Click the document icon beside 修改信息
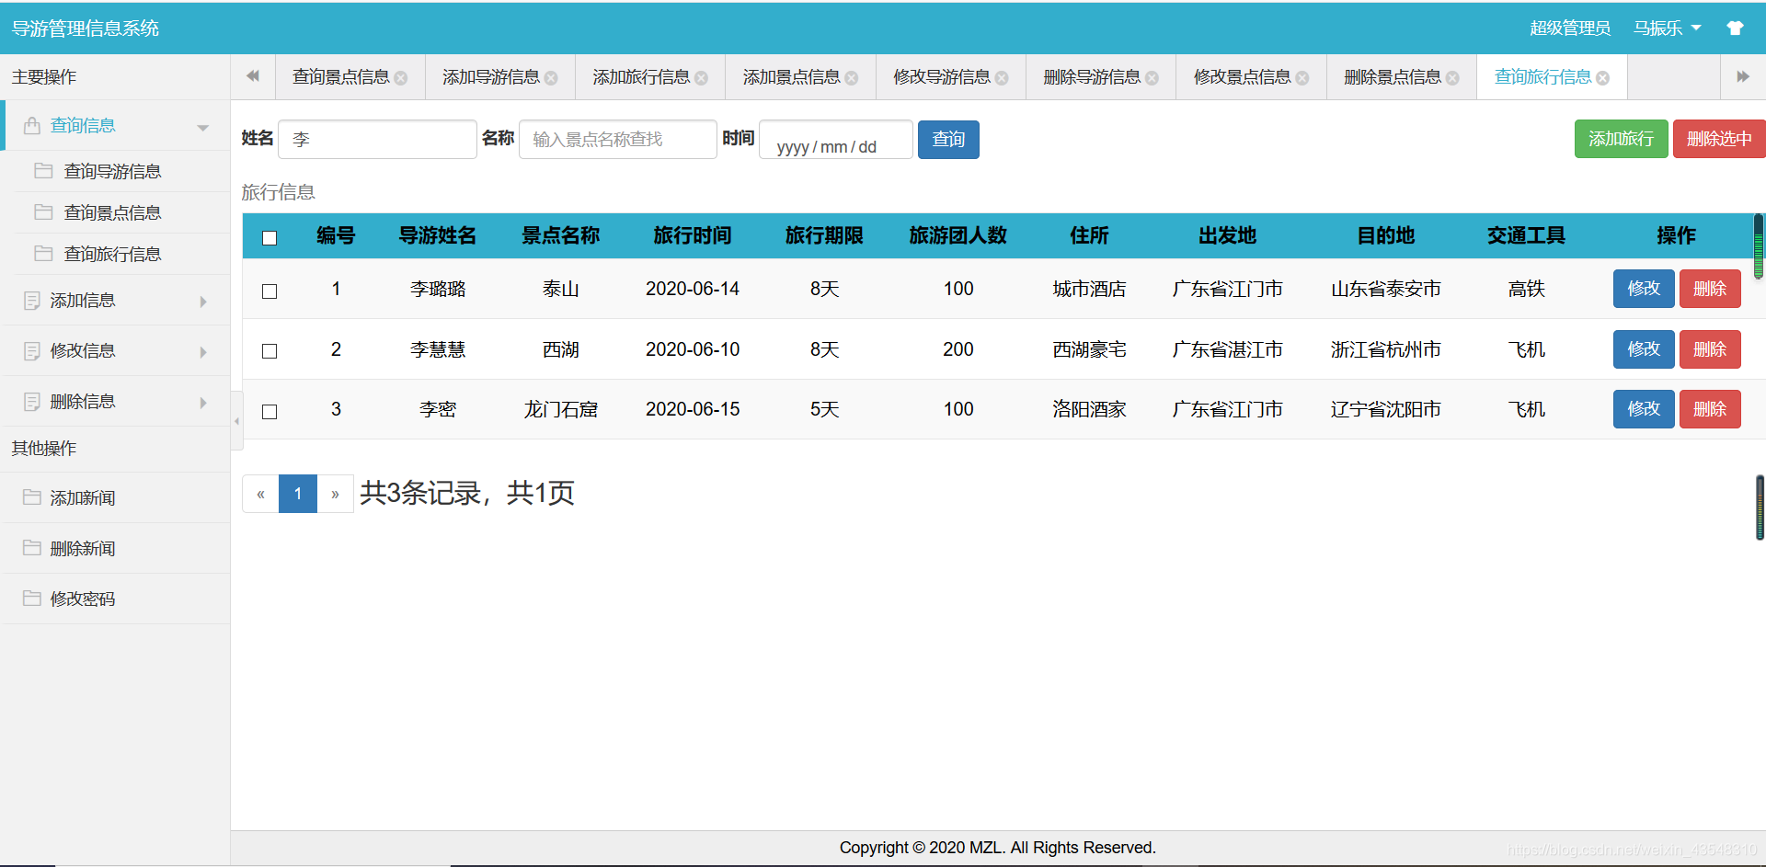This screenshot has height=867, width=1766. pos(32,350)
